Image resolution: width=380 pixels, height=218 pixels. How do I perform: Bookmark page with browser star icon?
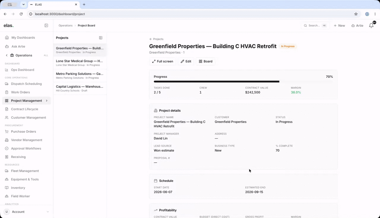[356, 14]
